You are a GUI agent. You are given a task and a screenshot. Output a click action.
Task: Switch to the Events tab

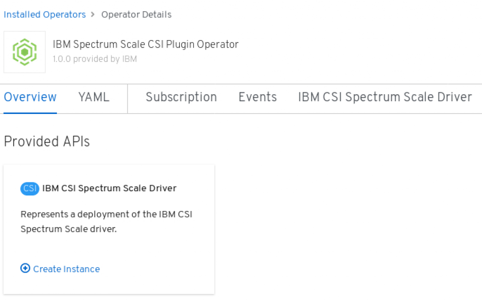257,97
